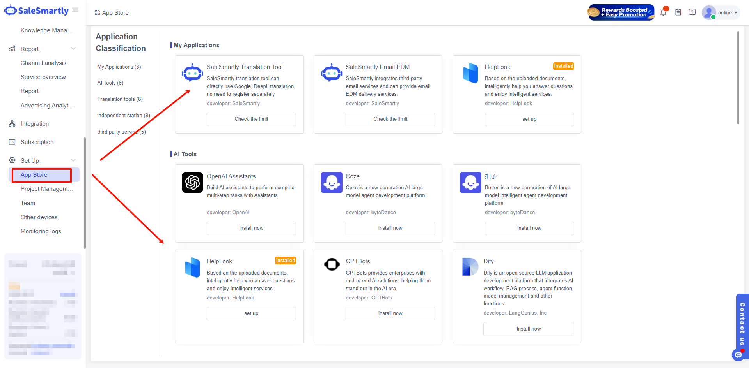Screen dimensions: 749x368
Task: Collapse the Set Up section chevron
Action: point(73,160)
